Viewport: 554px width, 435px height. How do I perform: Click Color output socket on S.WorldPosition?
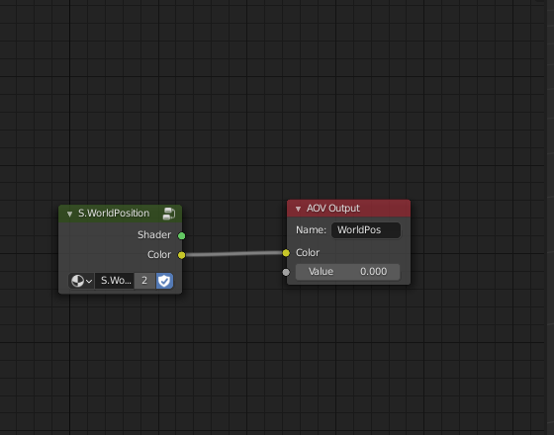click(182, 255)
